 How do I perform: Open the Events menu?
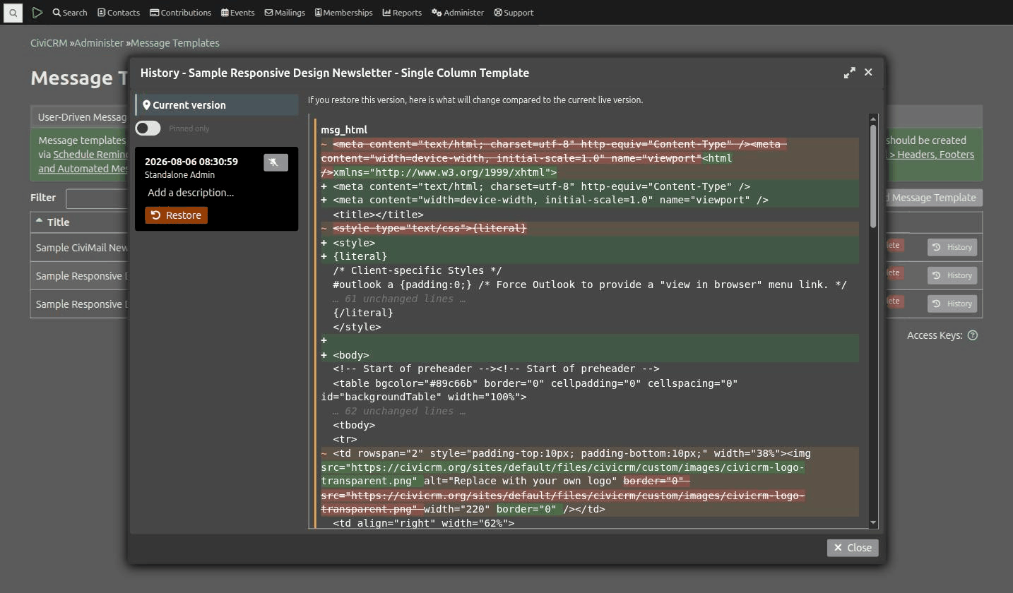tap(237, 13)
